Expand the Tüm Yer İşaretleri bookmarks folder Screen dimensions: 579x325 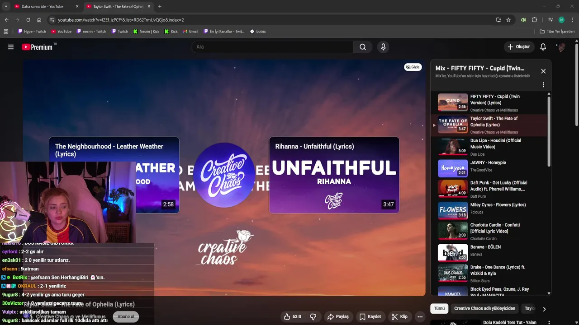[557, 32]
